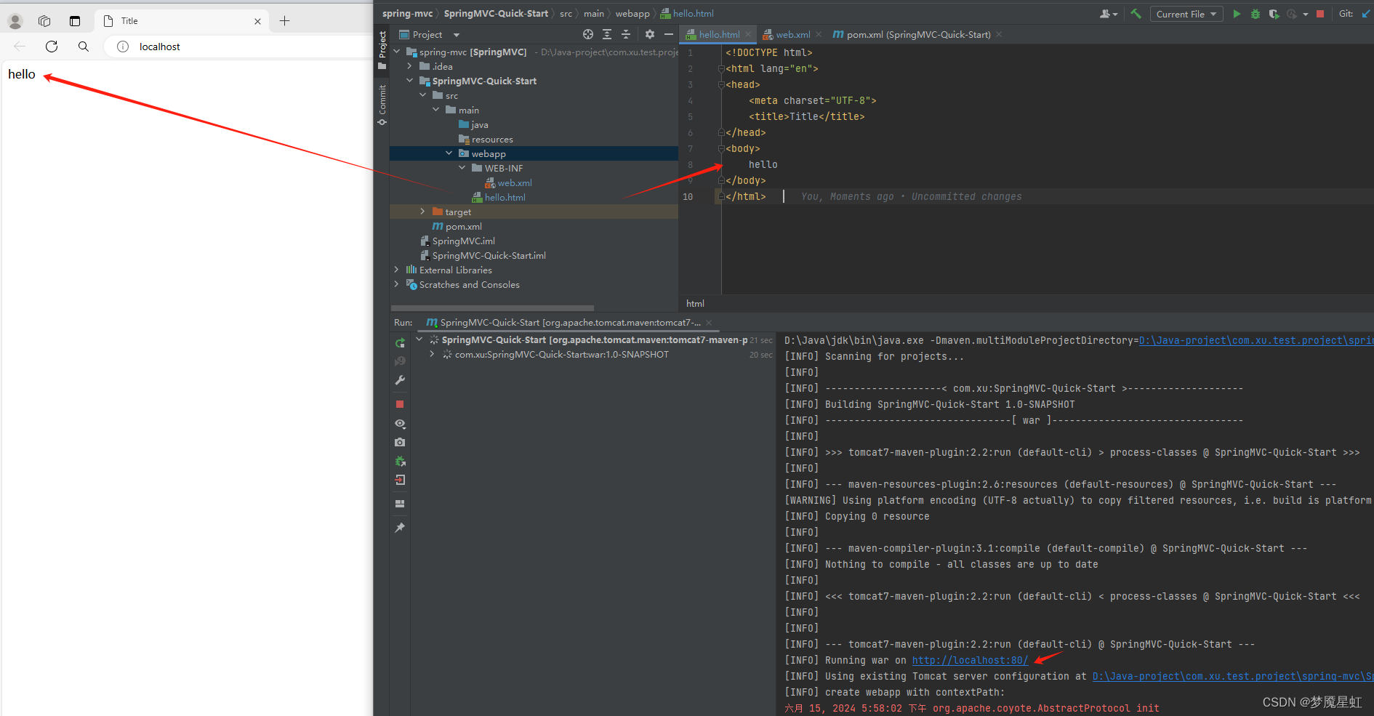
Task: Select opened file locate target icon
Action: [x=588, y=34]
